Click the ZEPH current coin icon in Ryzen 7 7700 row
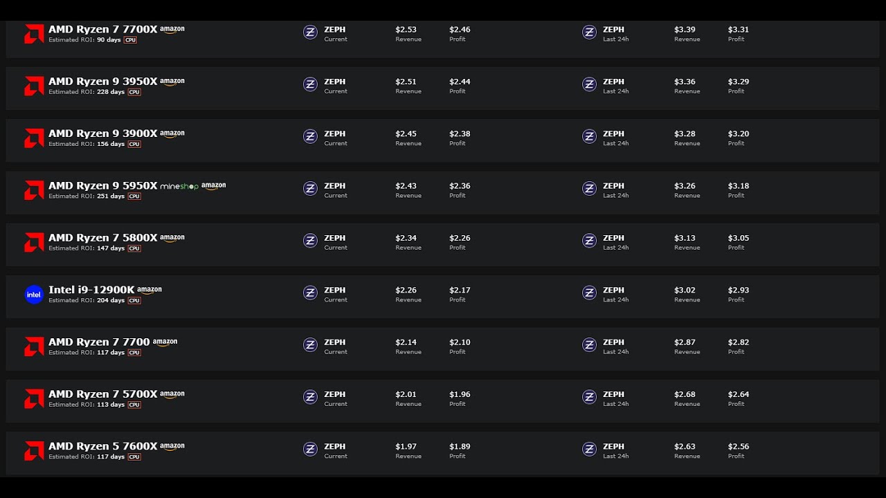This screenshot has width=886, height=498. pos(310,344)
